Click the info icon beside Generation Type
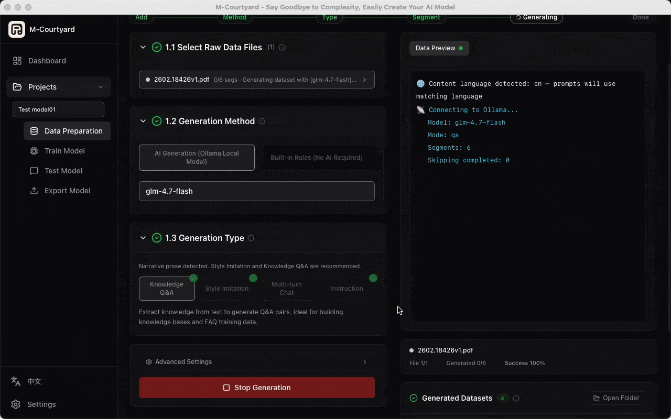Viewport: 671px width, 419px height. 251,238
